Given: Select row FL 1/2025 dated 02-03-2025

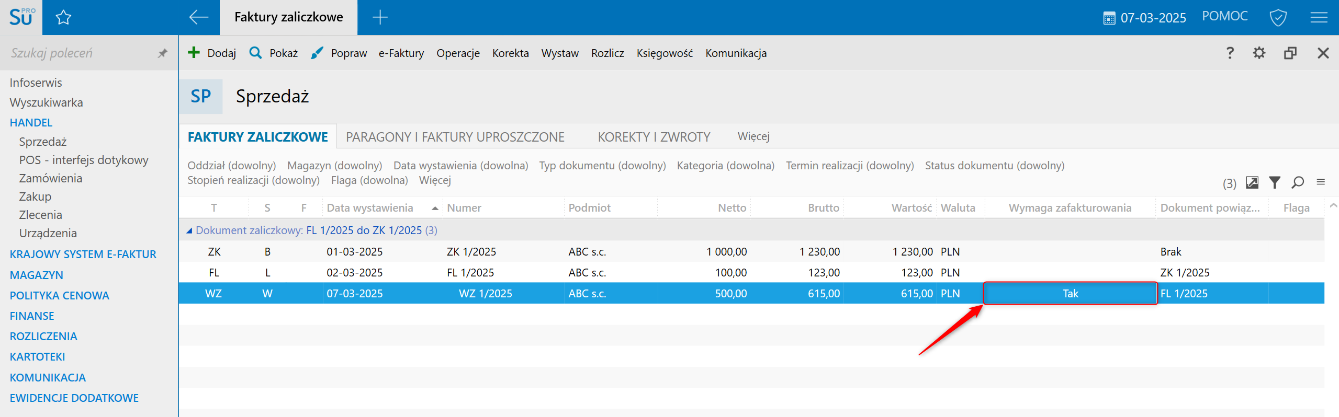Looking at the screenshot, I should (x=751, y=272).
